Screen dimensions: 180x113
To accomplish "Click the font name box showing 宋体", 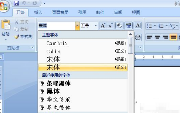I will click(x=57, y=26).
